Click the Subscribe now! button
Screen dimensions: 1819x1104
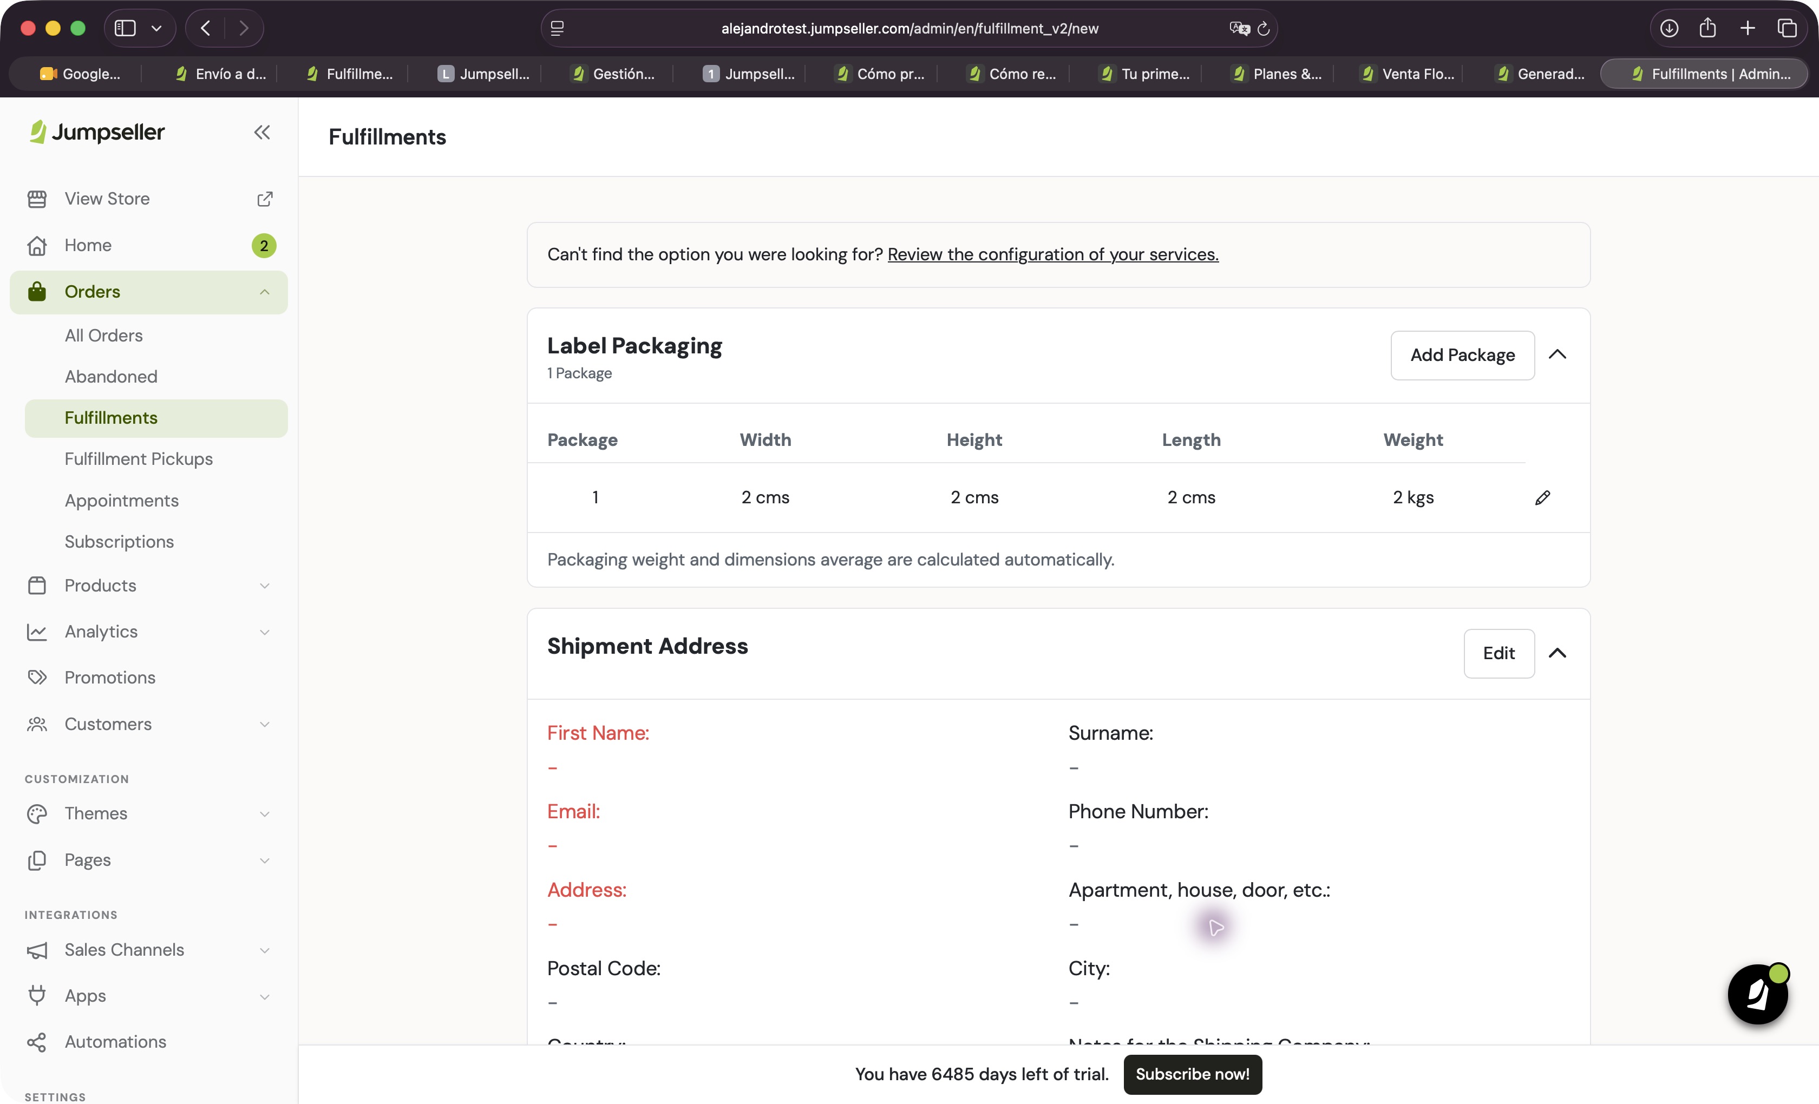click(1192, 1074)
